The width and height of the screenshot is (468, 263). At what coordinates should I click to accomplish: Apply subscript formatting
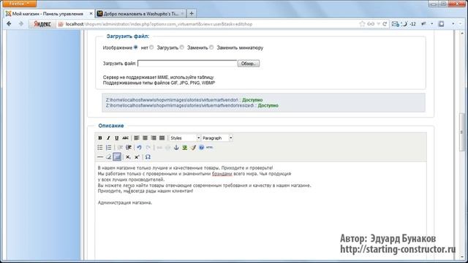click(129, 157)
